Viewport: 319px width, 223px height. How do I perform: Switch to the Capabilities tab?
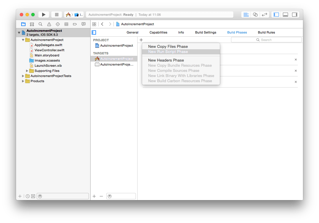coord(158,33)
